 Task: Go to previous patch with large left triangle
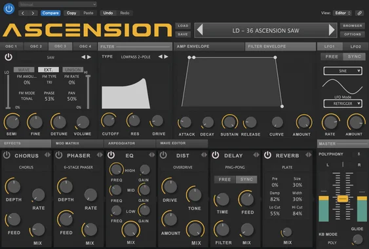(x=200, y=30)
